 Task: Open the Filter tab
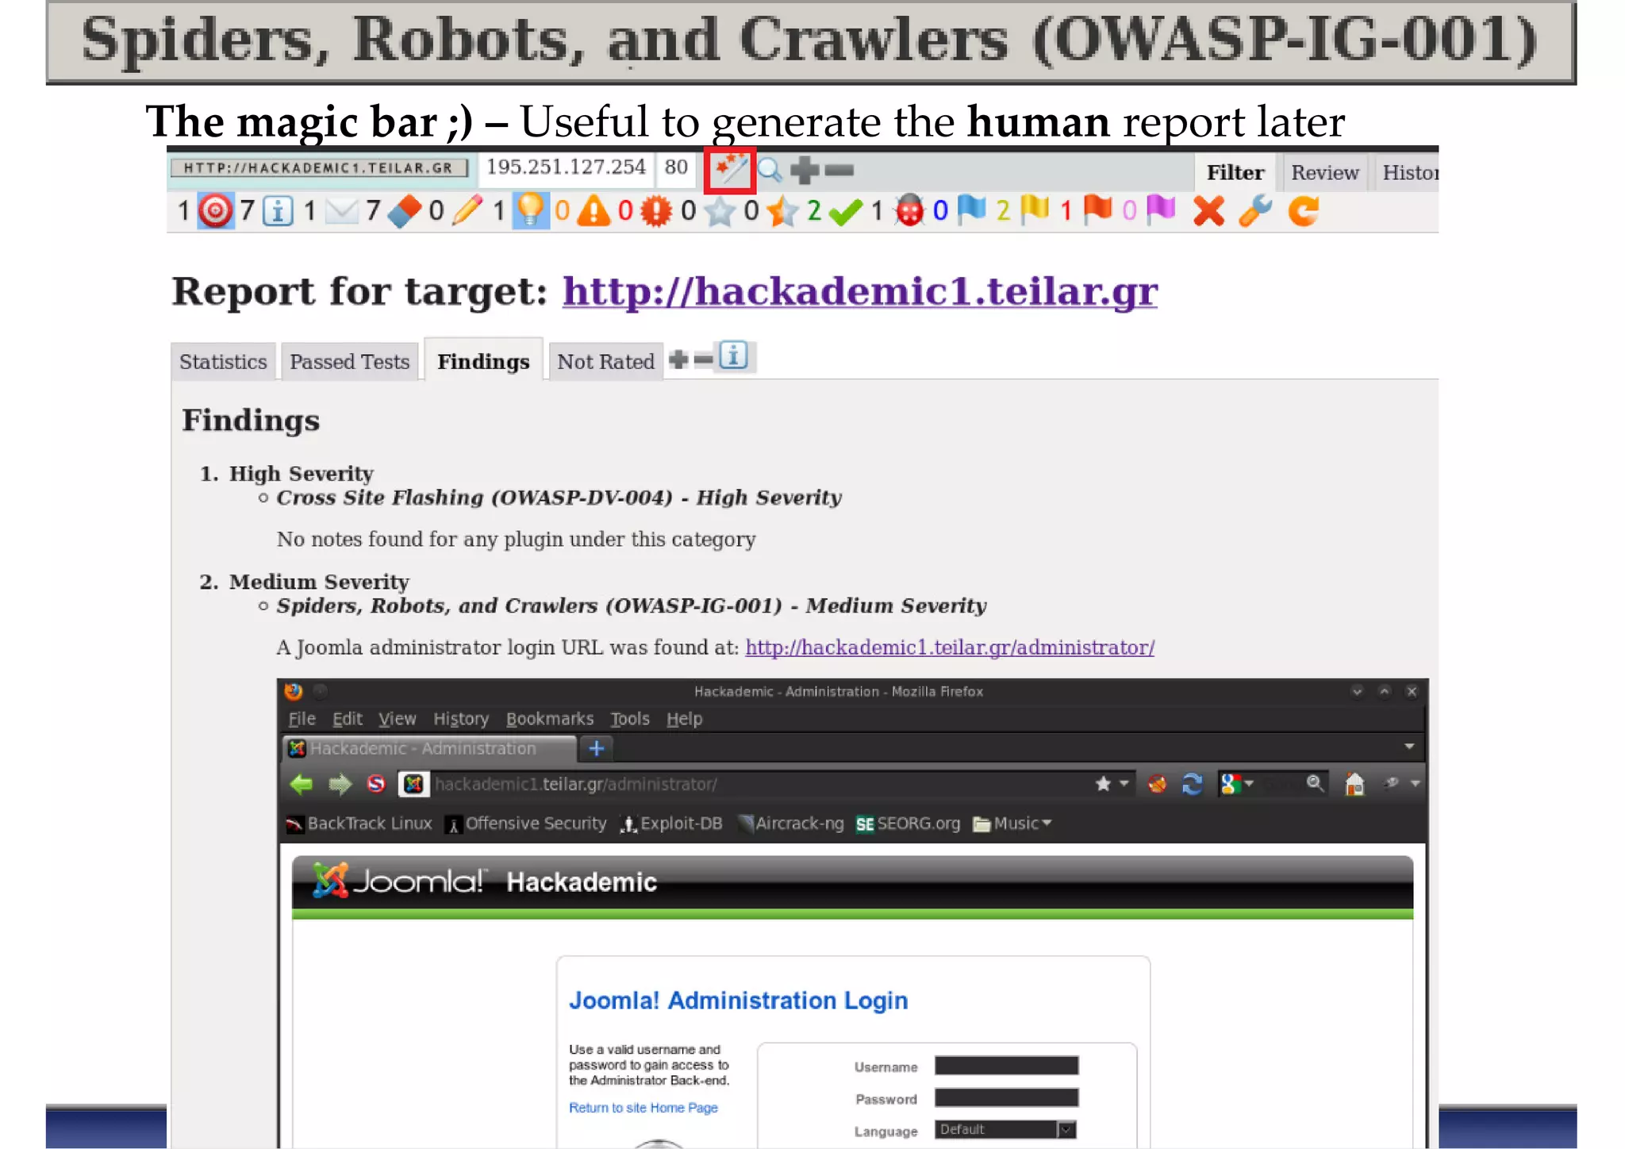[x=1235, y=172]
